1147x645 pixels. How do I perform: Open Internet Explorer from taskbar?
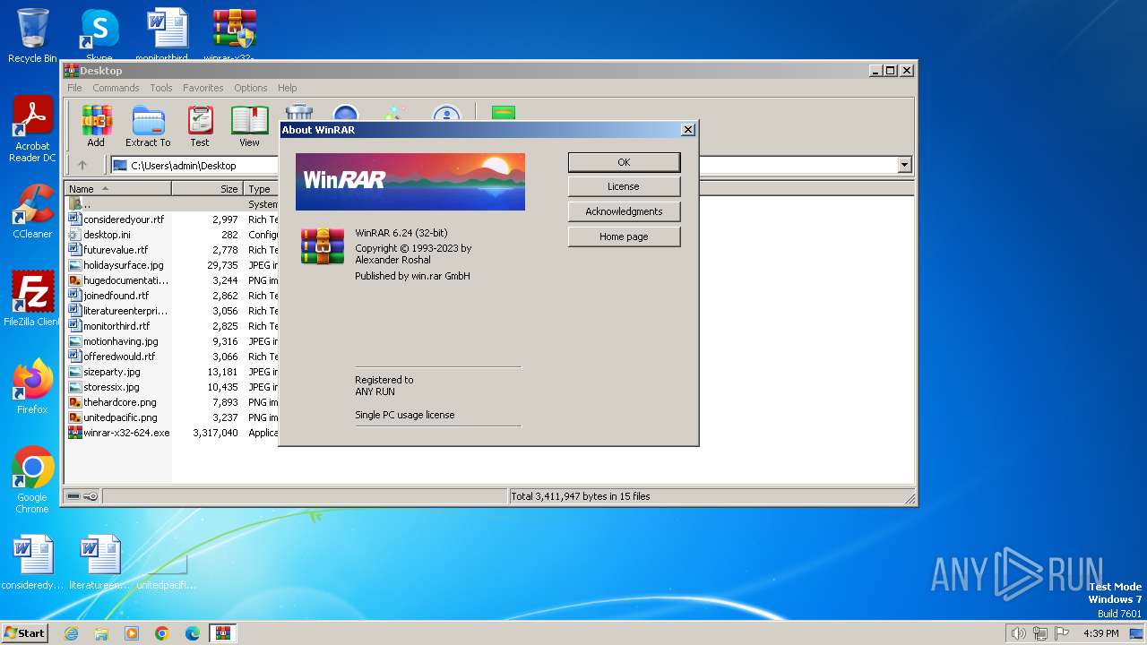pyautogui.click(x=71, y=633)
